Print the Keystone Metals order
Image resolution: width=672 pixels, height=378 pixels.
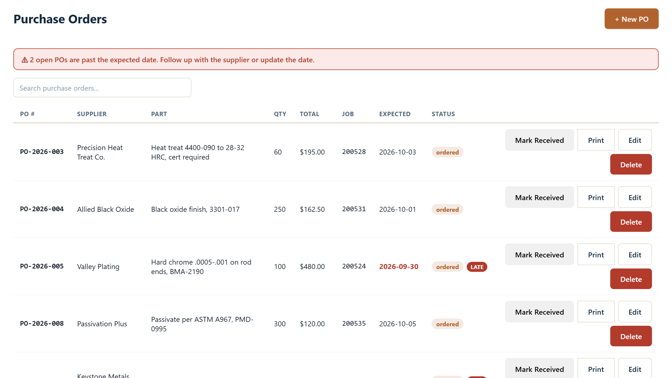596,369
